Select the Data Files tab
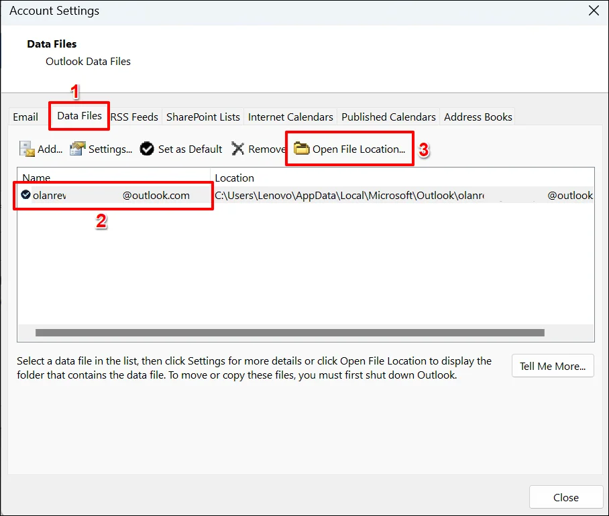This screenshot has width=609, height=516. [x=79, y=116]
